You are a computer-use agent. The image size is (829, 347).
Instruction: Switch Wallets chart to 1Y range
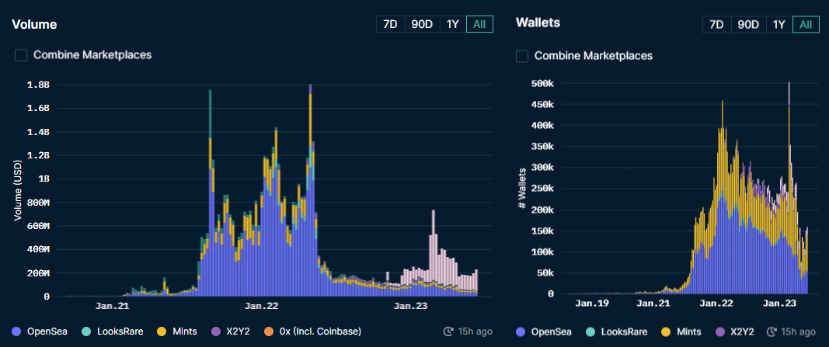778,24
